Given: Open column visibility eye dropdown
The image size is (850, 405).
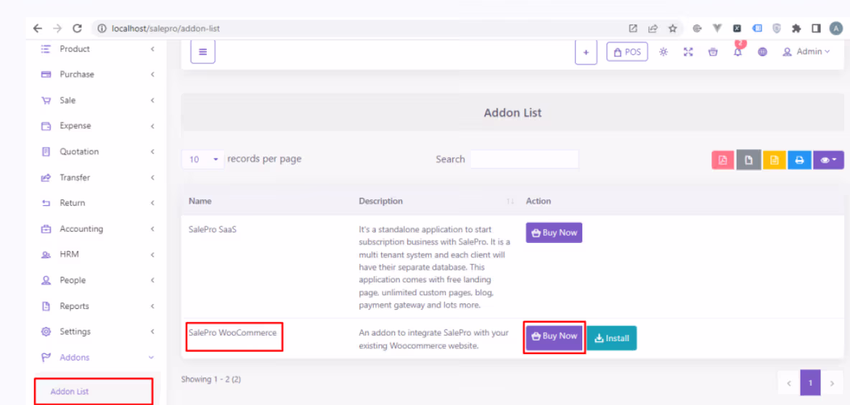Looking at the screenshot, I should (x=828, y=160).
